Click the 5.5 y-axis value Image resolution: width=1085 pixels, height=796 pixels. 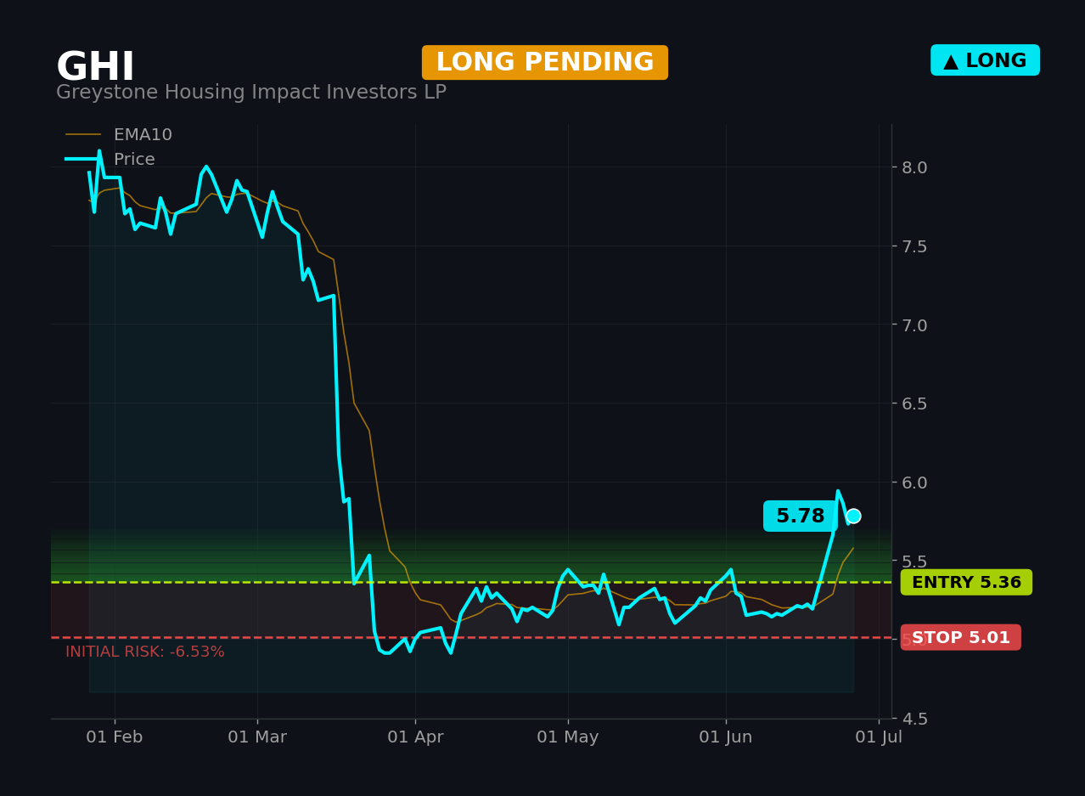[914, 562]
